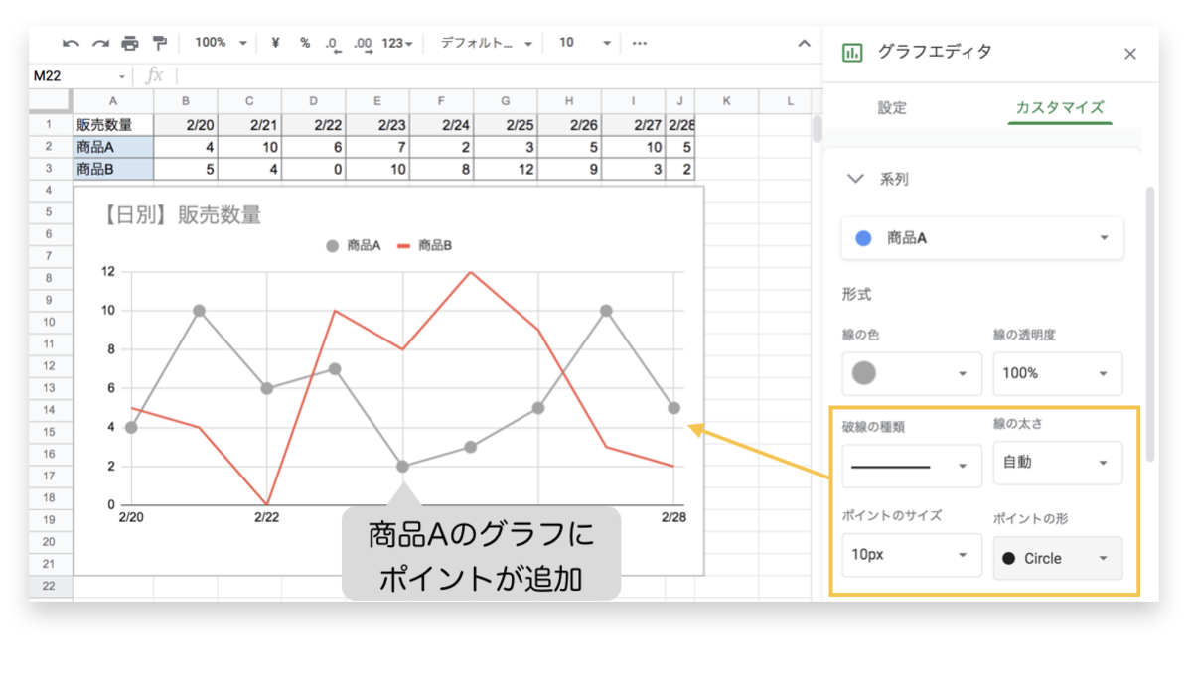Collapse the 系列 section
Viewport: 1192px width, 681px height.
[x=854, y=179]
